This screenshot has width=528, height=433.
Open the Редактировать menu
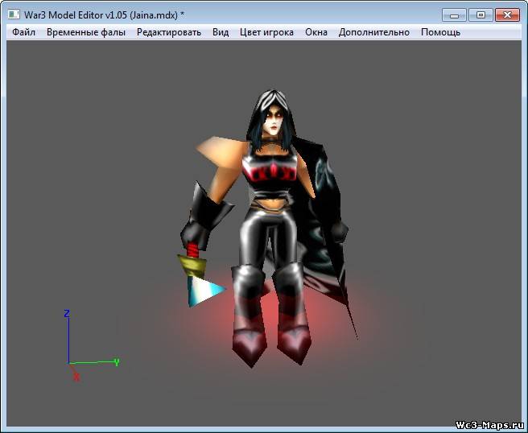click(169, 32)
